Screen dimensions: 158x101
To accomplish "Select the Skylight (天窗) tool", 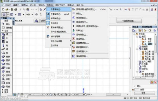I will point(6,68).
